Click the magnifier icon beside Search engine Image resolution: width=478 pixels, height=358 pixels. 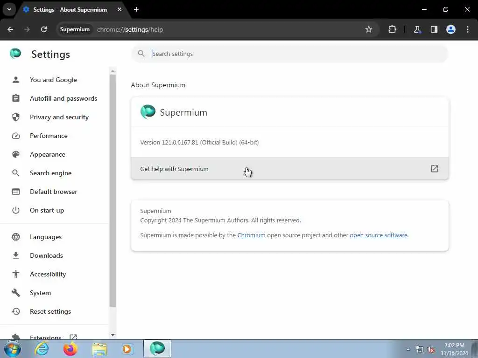(15, 173)
